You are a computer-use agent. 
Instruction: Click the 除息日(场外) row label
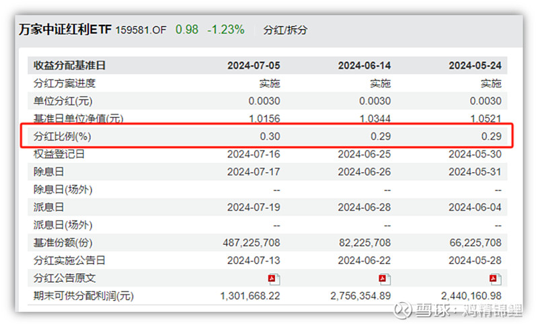click(x=63, y=190)
